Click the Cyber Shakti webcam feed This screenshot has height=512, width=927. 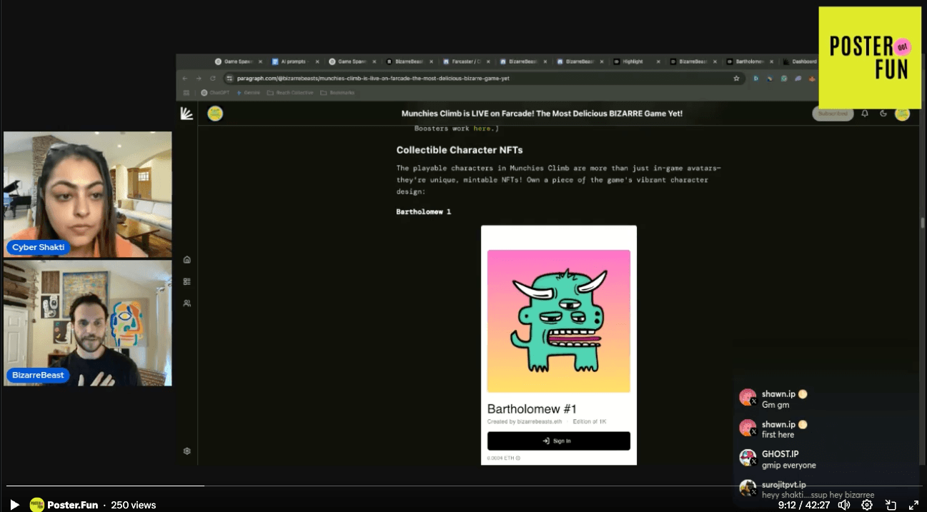87,194
